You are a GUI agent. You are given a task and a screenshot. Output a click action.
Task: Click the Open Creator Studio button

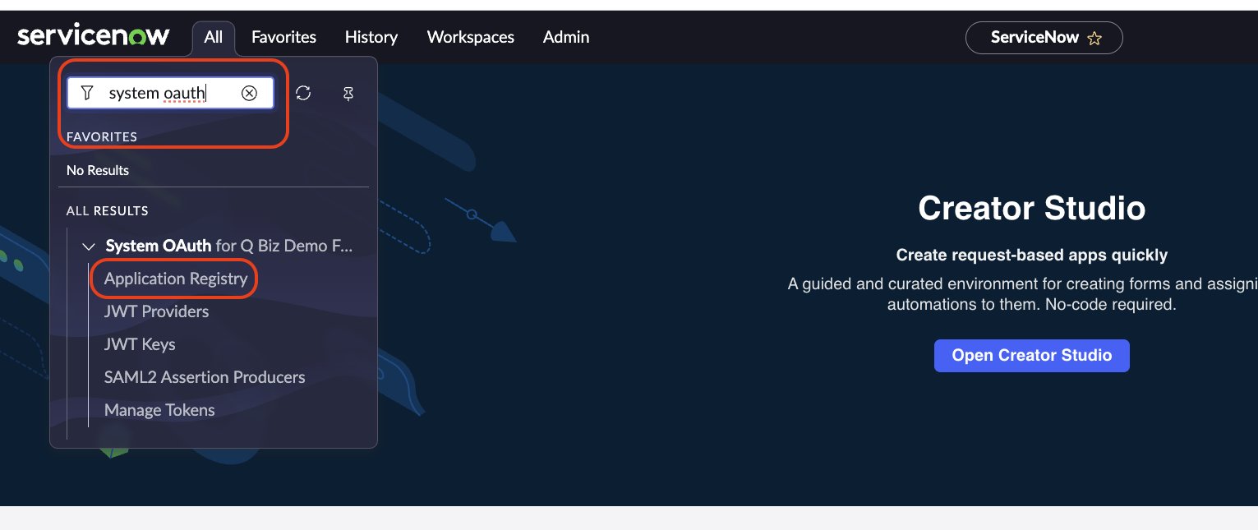coord(1031,355)
